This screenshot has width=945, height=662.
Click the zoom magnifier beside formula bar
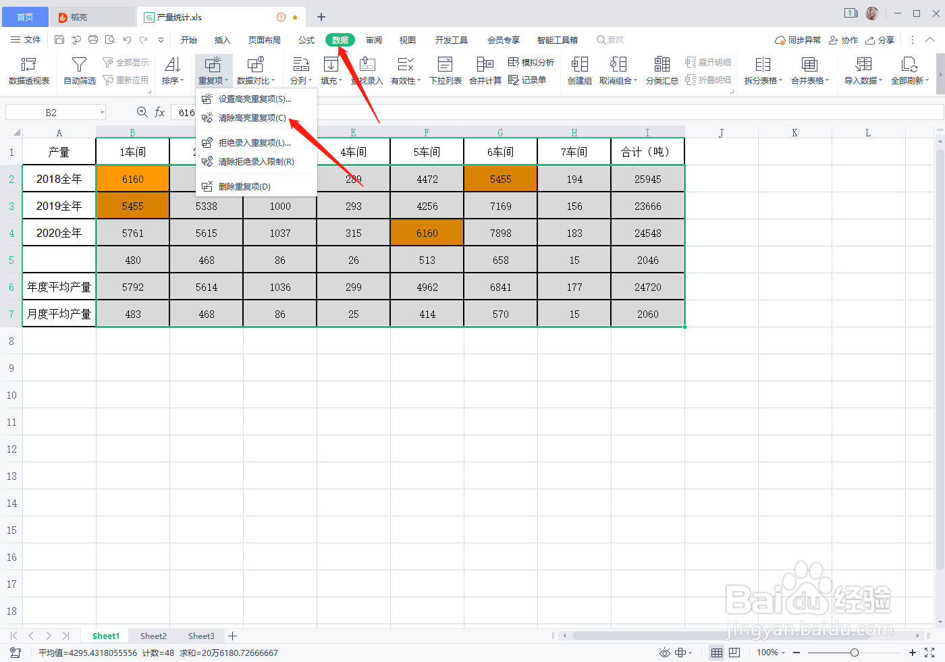click(x=142, y=112)
